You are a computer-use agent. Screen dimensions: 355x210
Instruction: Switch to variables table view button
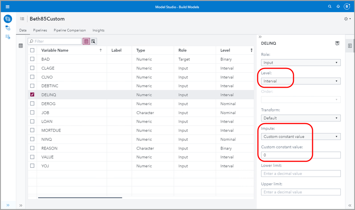pos(86,42)
